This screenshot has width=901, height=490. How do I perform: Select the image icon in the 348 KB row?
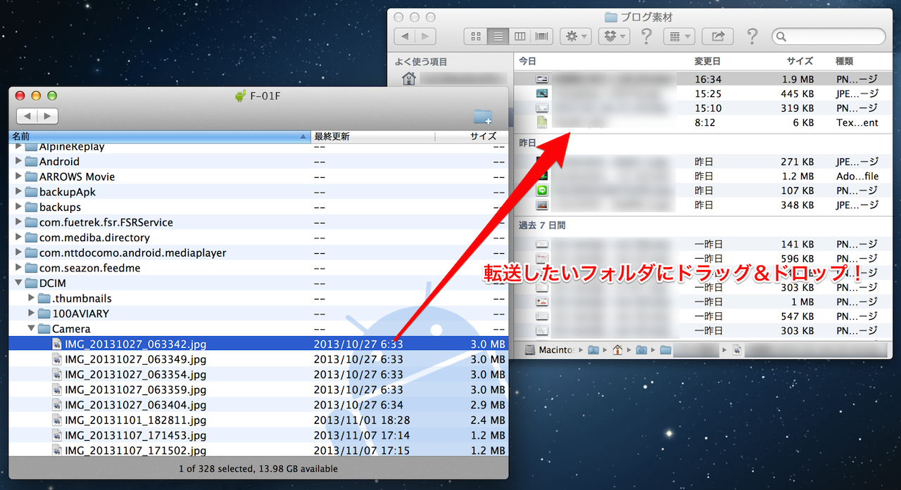[x=541, y=205]
